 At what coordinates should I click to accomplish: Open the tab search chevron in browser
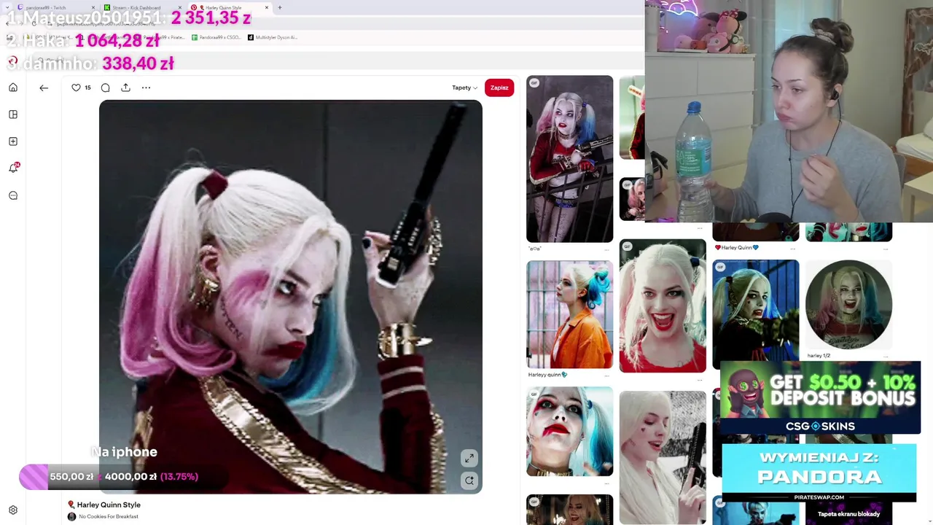pos(8,7)
